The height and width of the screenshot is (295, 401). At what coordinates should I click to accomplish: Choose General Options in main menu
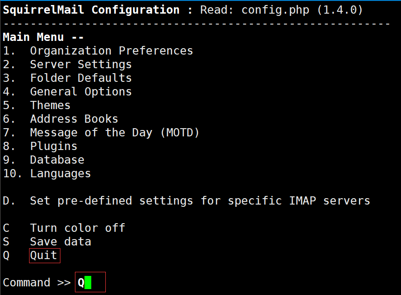point(81,92)
